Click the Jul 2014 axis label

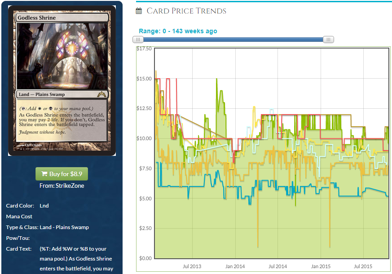278,266
